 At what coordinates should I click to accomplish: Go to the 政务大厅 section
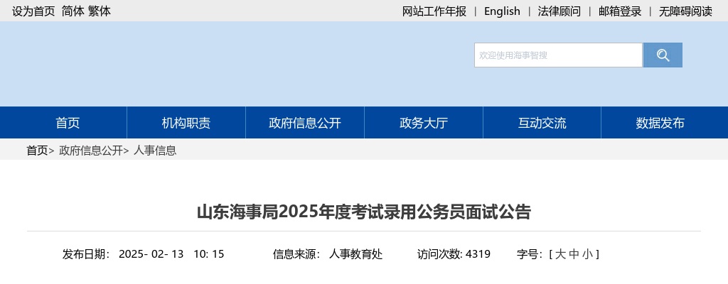click(x=424, y=123)
